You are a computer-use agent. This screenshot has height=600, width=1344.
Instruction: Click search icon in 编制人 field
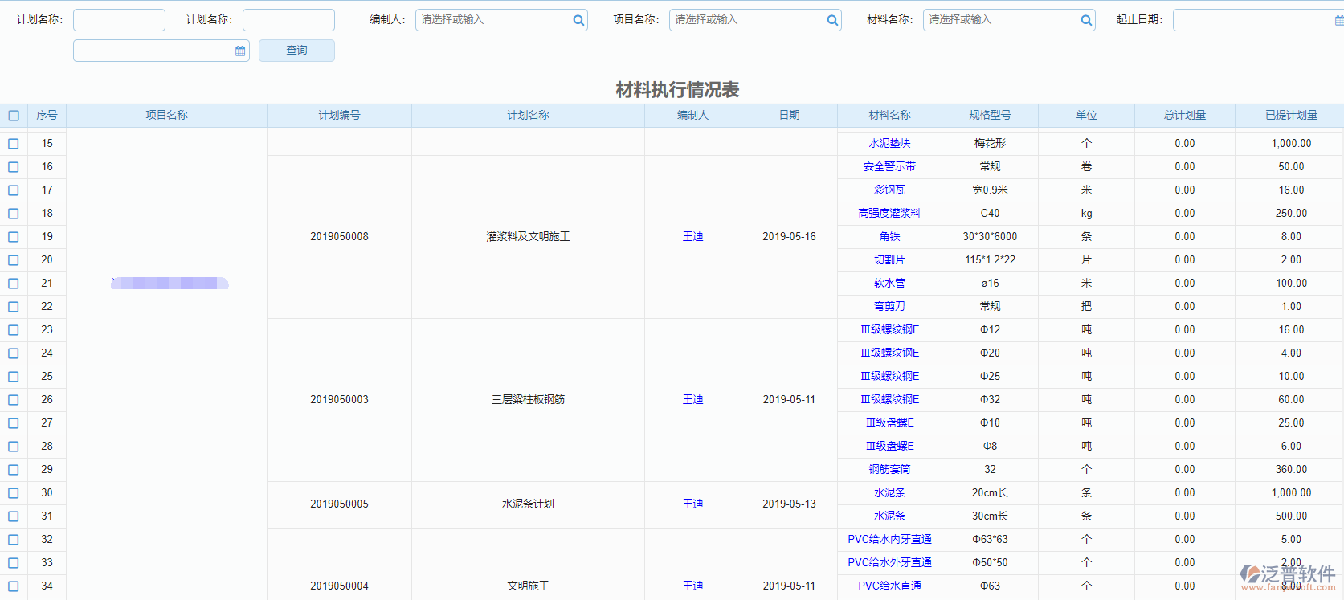tap(578, 20)
